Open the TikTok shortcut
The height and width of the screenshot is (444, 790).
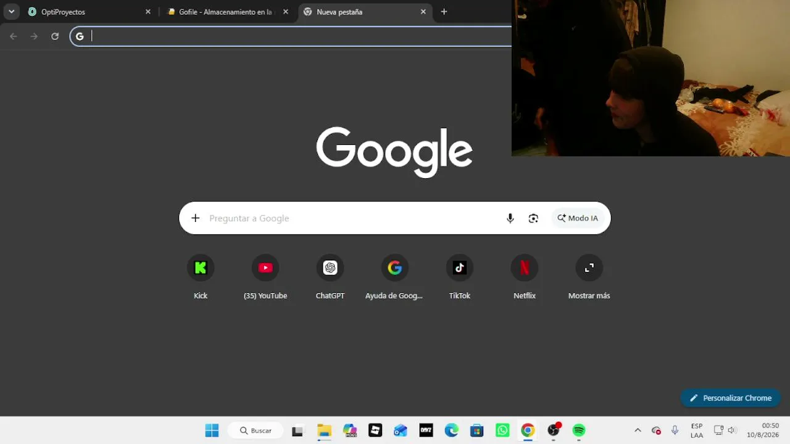tap(460, 277)
